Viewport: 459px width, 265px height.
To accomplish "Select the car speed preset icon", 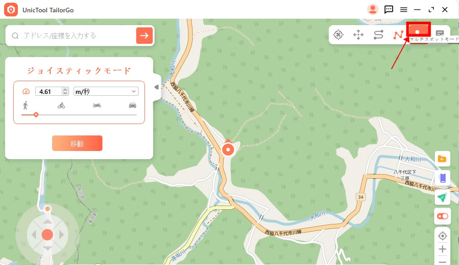I will 133,105.
